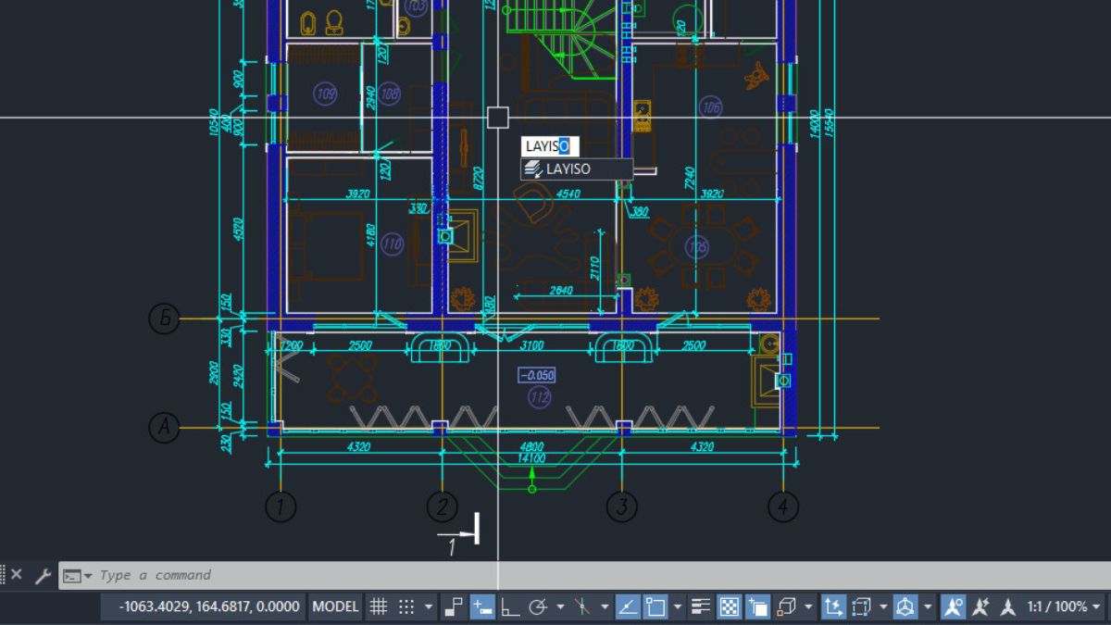Select room tag 109
Screen dimensions: 1111x625
[x=325, y=94]
